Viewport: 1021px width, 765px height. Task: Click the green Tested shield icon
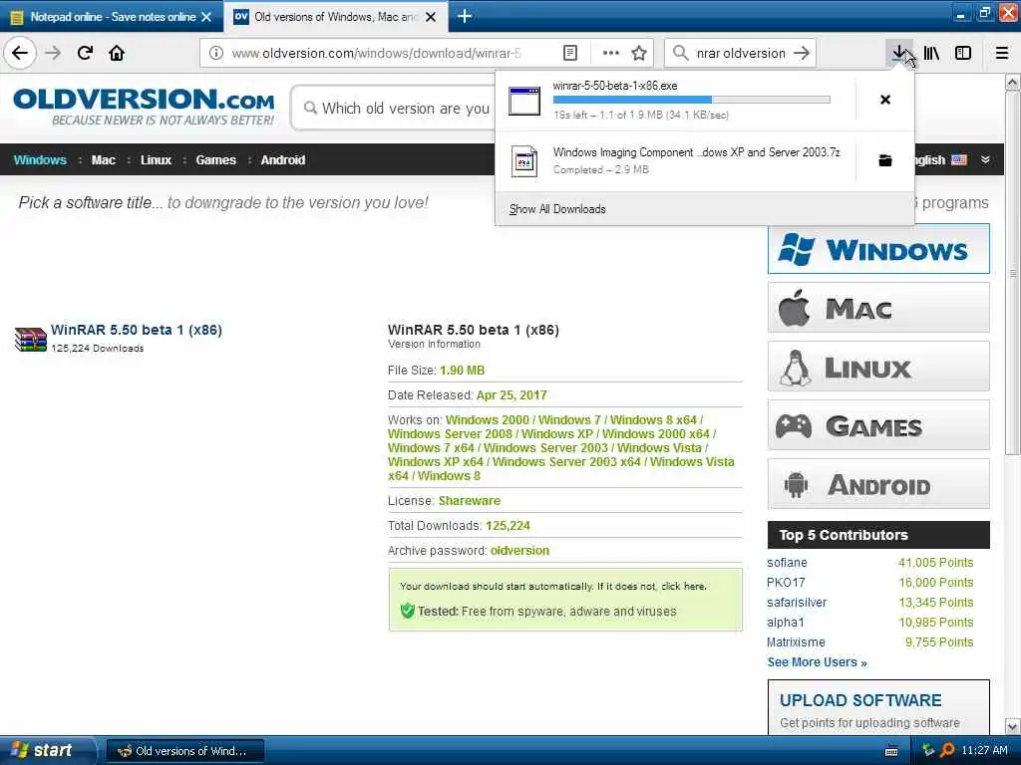[408, 611]
